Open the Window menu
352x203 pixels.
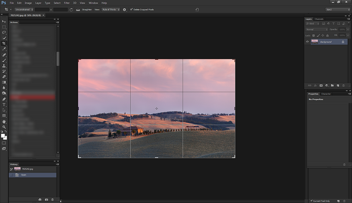93,3
